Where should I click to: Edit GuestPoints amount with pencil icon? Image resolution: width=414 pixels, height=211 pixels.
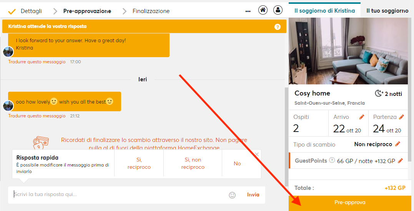pyautogui.click(x=400, y=161)
